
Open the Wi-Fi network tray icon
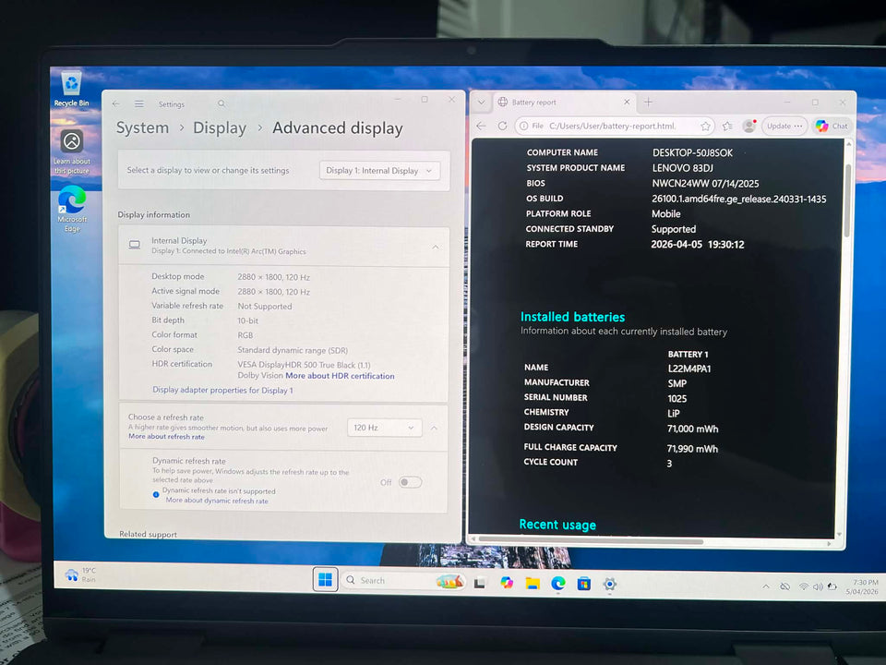(804, 586)
